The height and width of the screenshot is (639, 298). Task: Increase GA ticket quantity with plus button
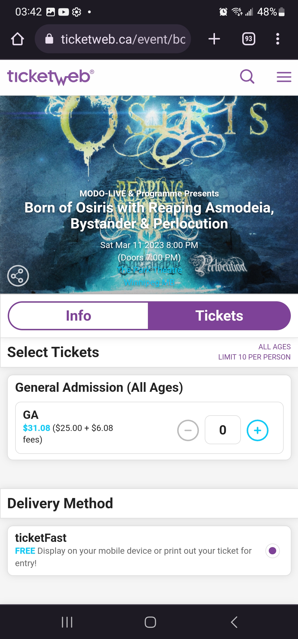pyautogui.click(x=257, y=430)
